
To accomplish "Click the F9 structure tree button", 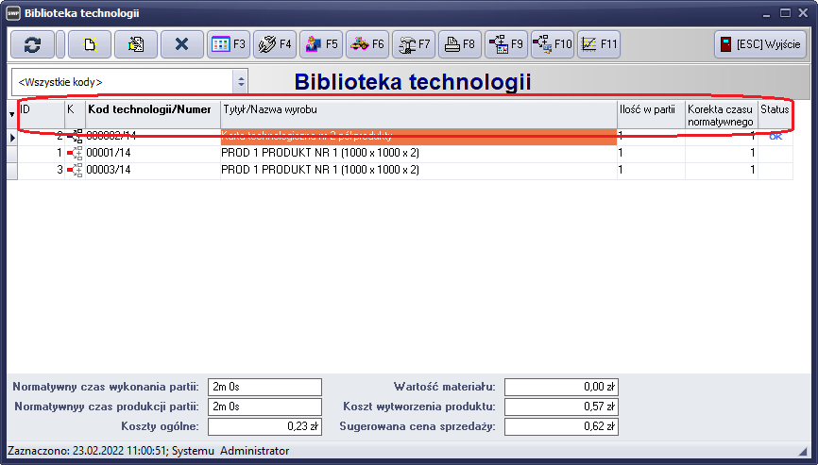I will pyautogui.click(x=505, y=44).
